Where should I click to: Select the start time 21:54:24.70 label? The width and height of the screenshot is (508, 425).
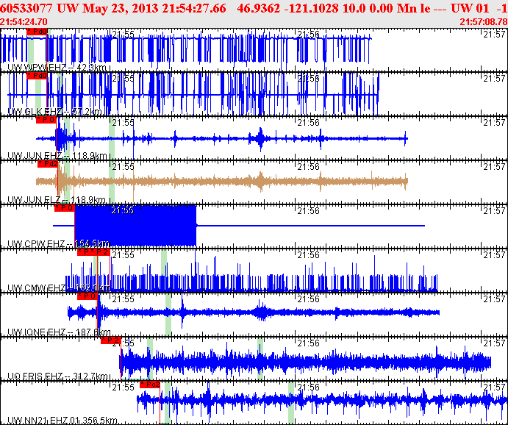[24, 22]
